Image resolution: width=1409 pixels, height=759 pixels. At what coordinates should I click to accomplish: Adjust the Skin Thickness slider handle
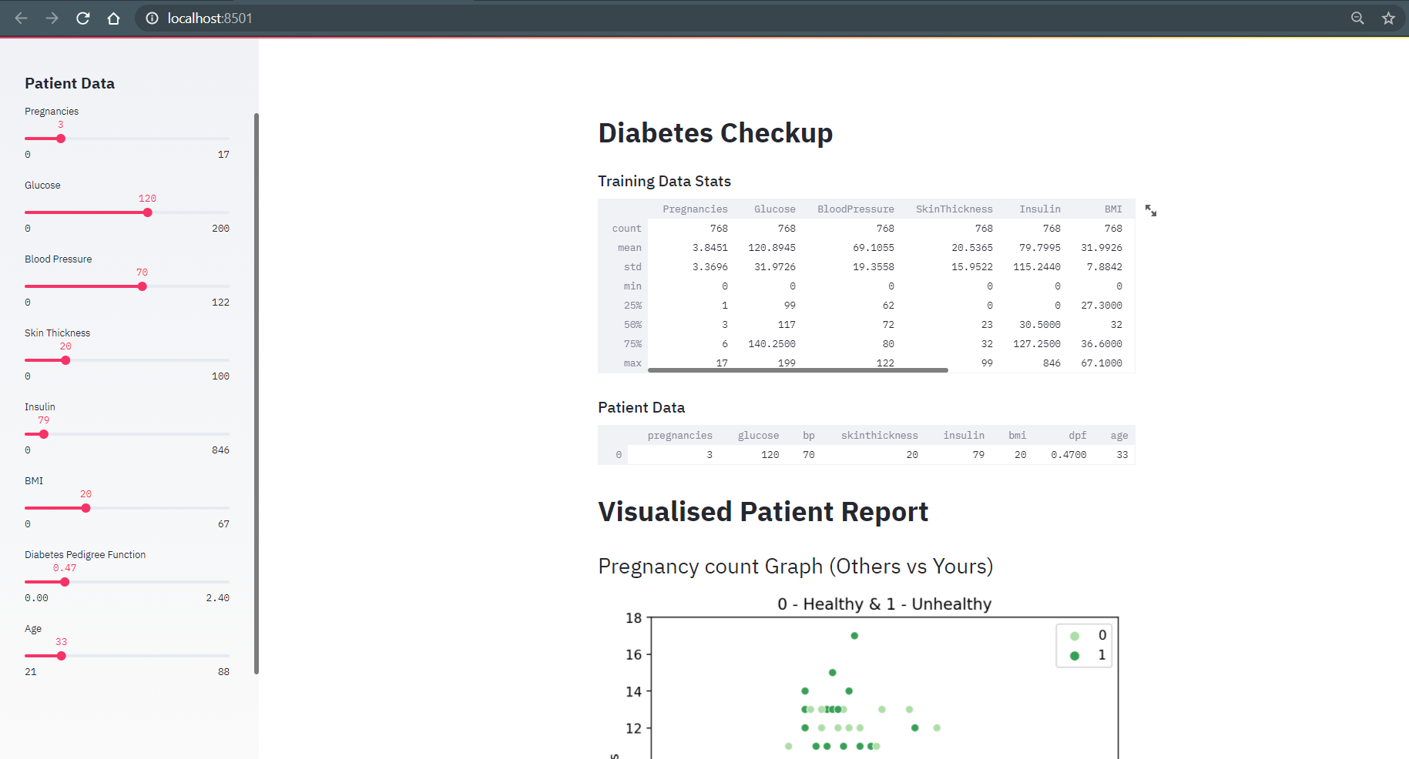(65, 360)
